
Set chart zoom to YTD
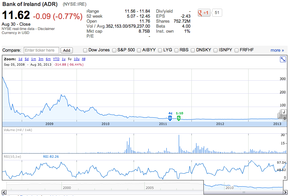pos(56,59)
